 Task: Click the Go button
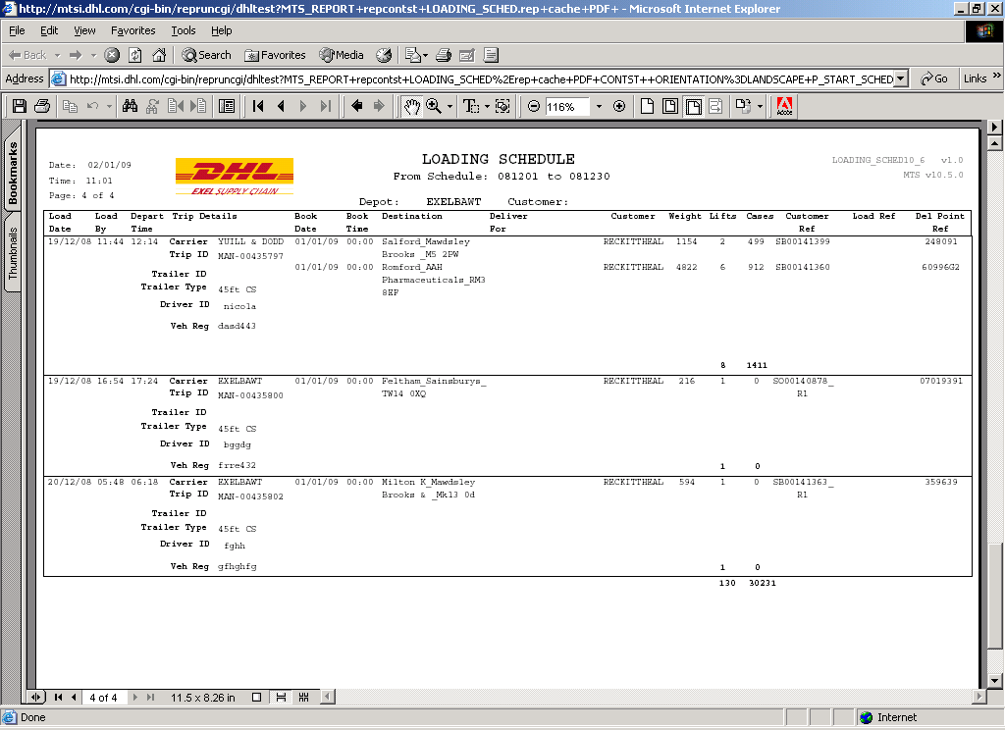click(934, 78)
